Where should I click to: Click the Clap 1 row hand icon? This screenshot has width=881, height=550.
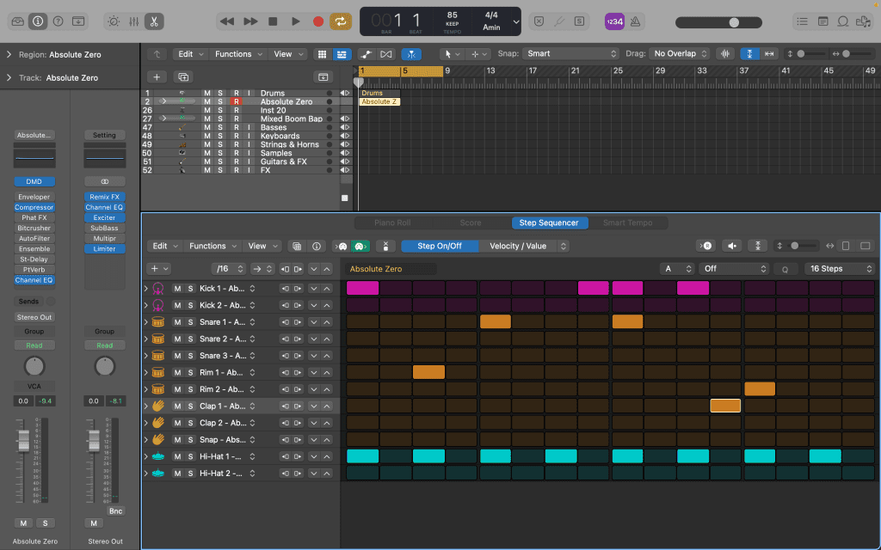(x=158, y=406)
